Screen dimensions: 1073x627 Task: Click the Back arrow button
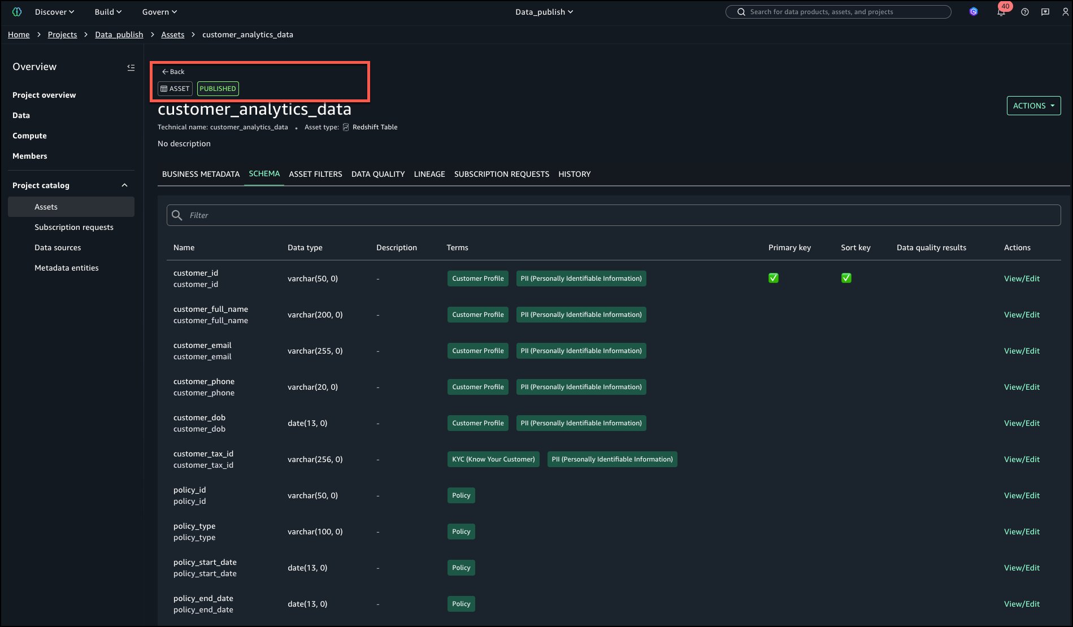coord(173,72)
